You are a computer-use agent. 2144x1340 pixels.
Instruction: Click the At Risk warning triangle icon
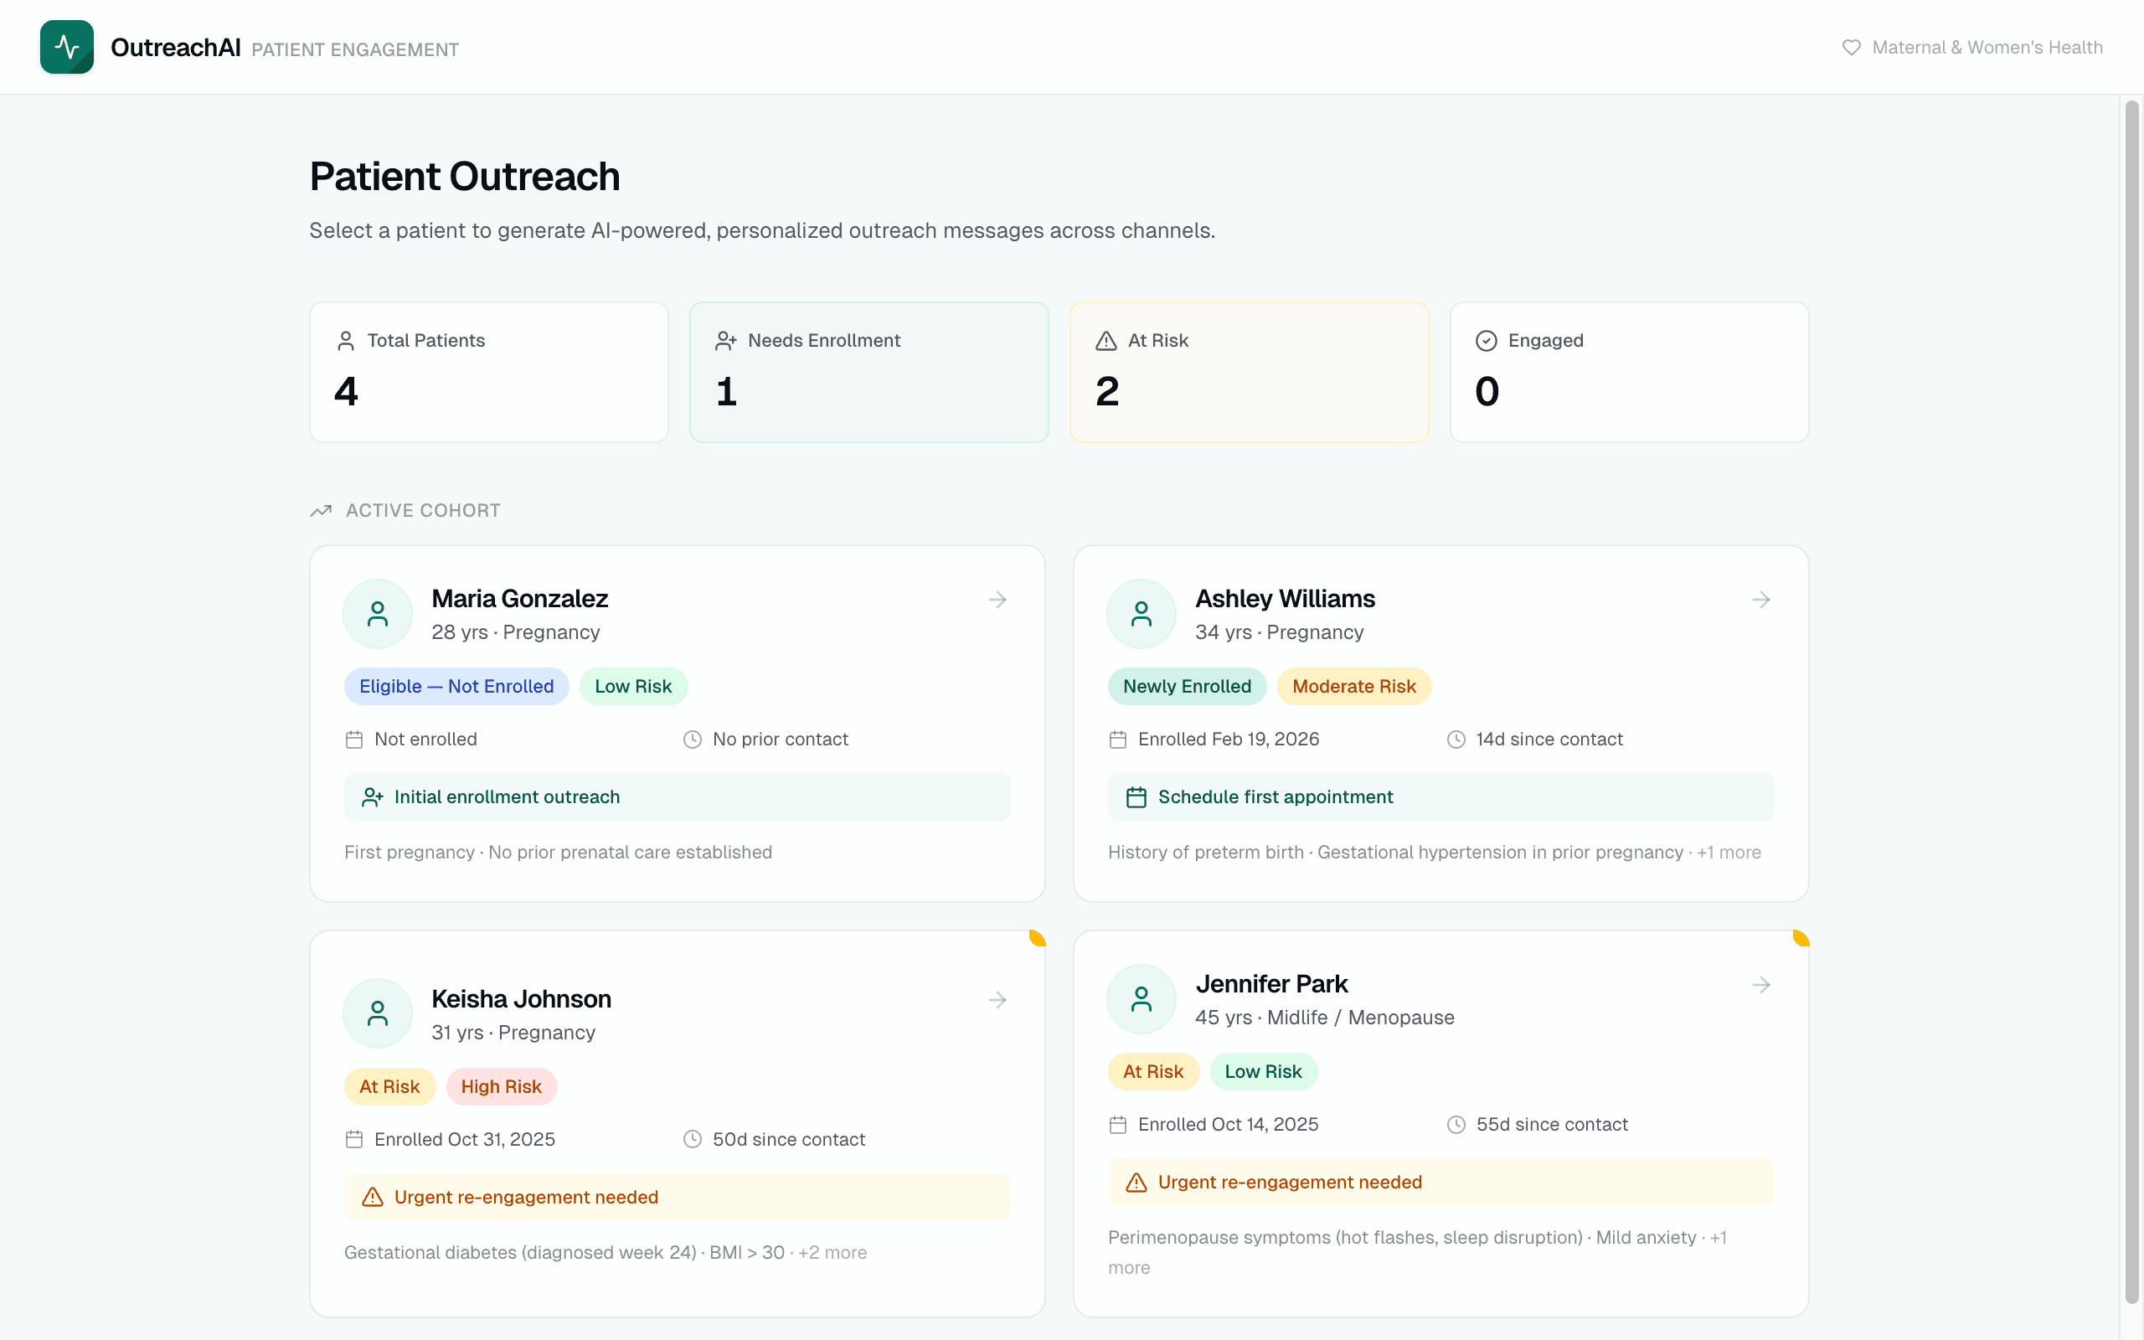tap(1105, 339)
